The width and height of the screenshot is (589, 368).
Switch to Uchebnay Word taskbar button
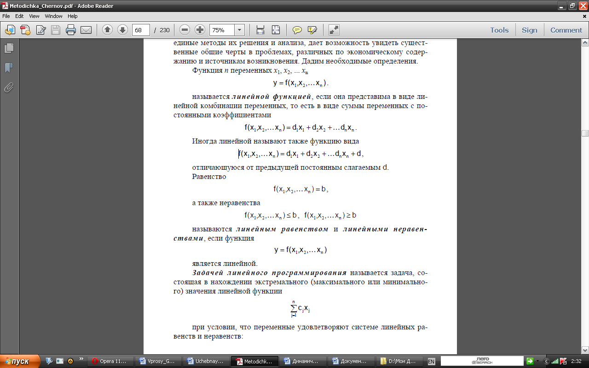[206, 361]
